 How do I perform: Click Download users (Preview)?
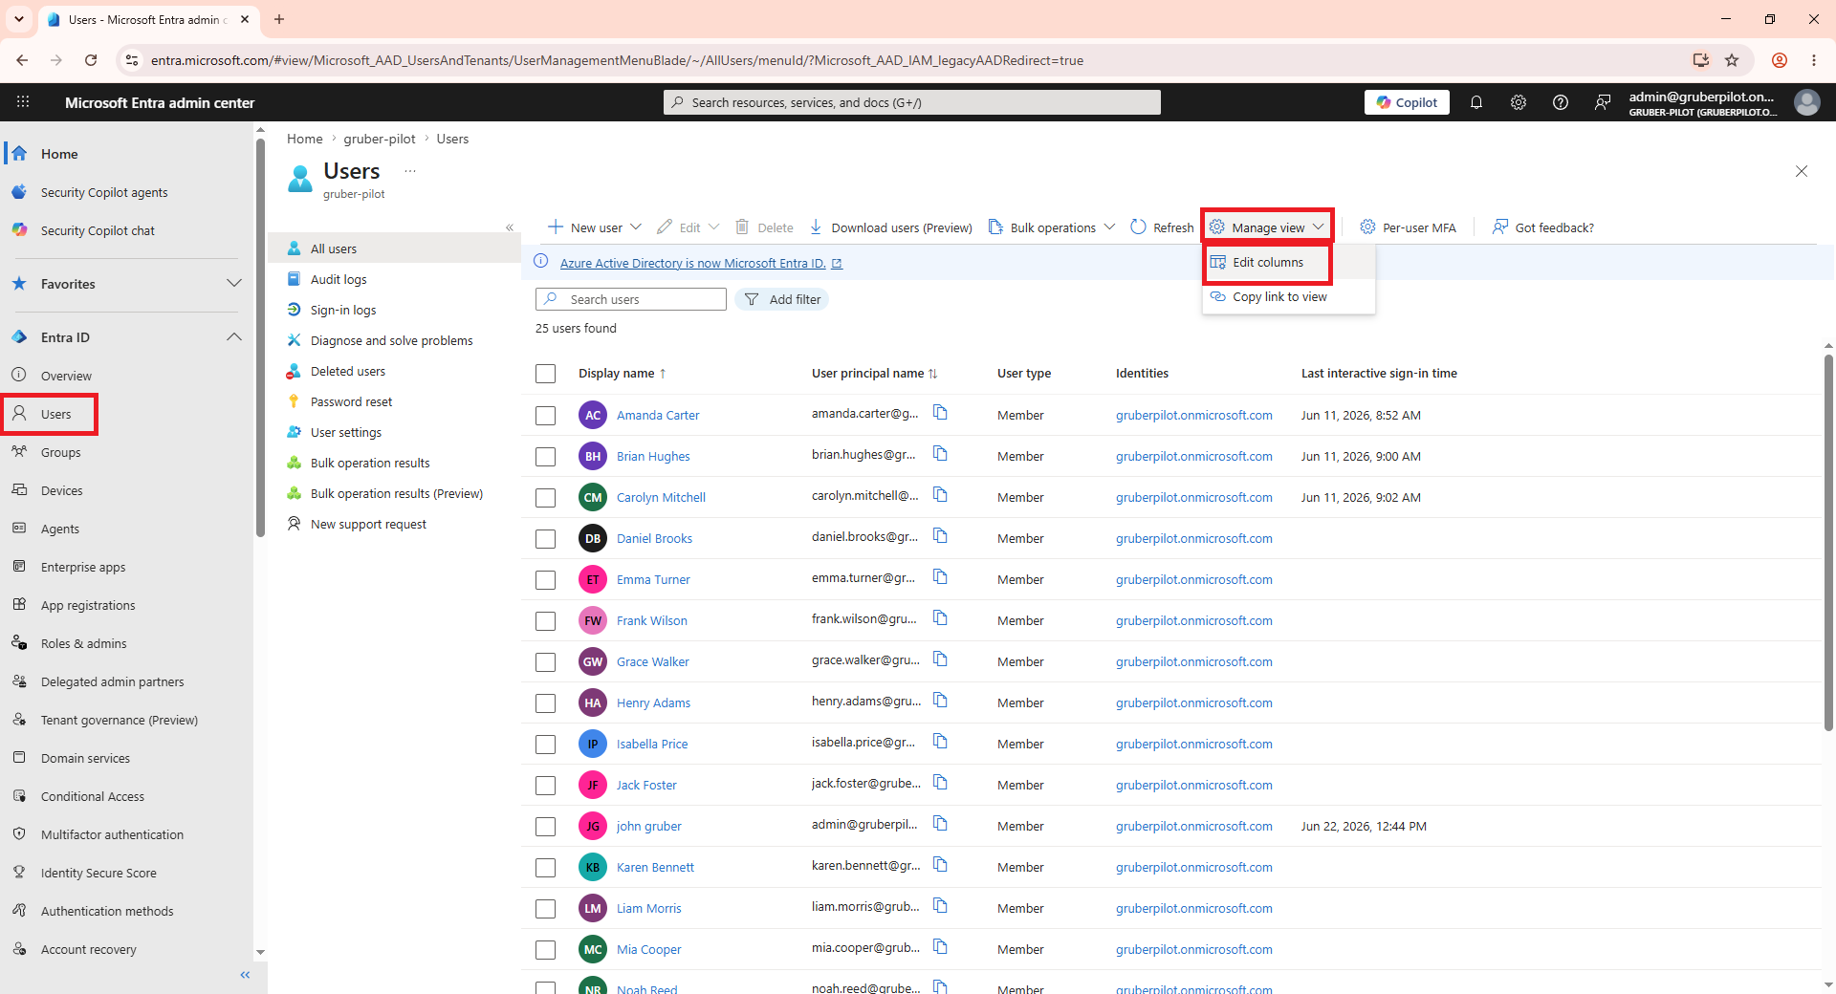(x=890, y=227)
